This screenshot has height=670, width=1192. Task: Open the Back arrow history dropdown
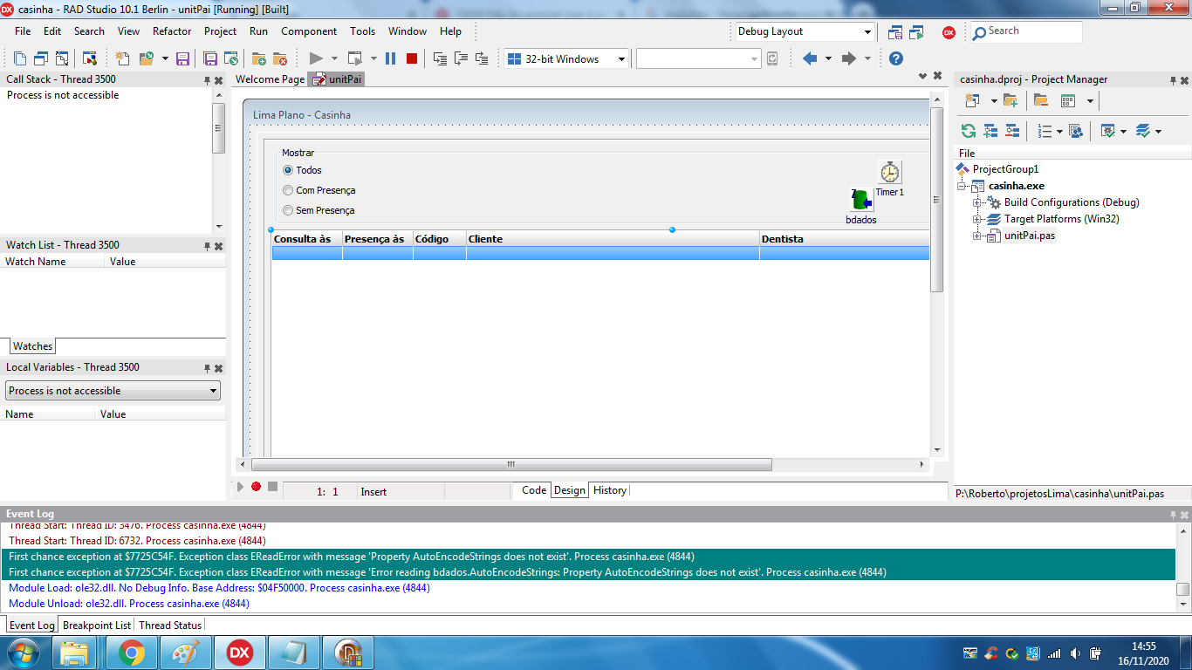(828, 58)
